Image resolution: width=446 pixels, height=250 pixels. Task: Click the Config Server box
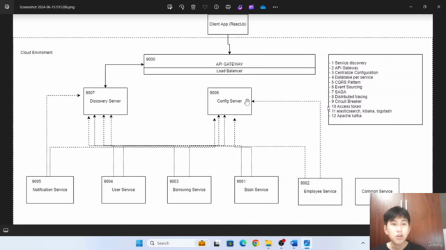click(x=229, y=101)
